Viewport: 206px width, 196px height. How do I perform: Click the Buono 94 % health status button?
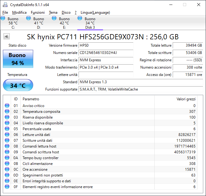18,59
